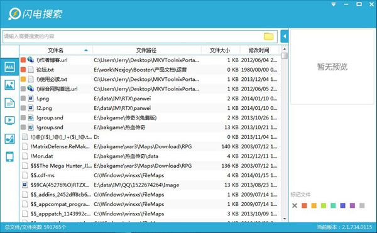Click the scrollbar up arrow
377x233 pixels.
[285, 49]
